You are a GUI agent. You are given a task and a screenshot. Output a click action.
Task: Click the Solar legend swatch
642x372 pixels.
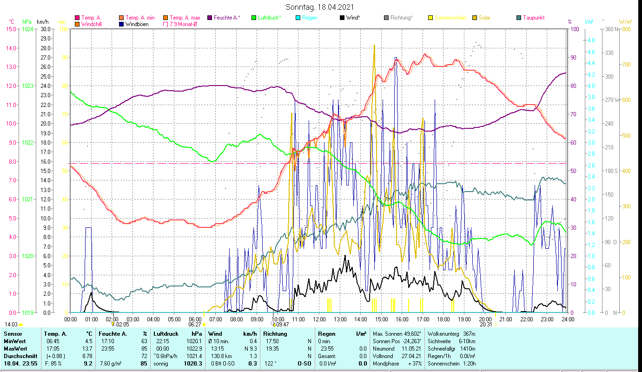pos(475,18)
